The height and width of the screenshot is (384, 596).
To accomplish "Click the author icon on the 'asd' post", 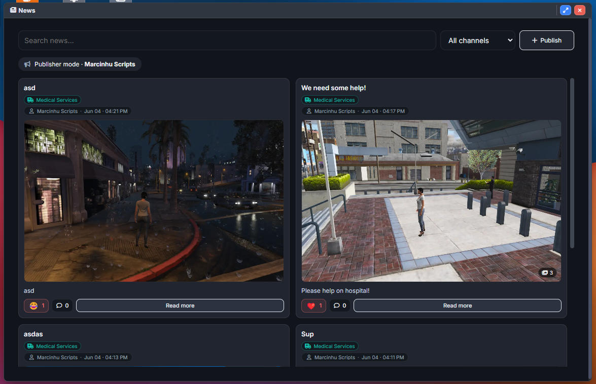I will click(x=31, y=111).
